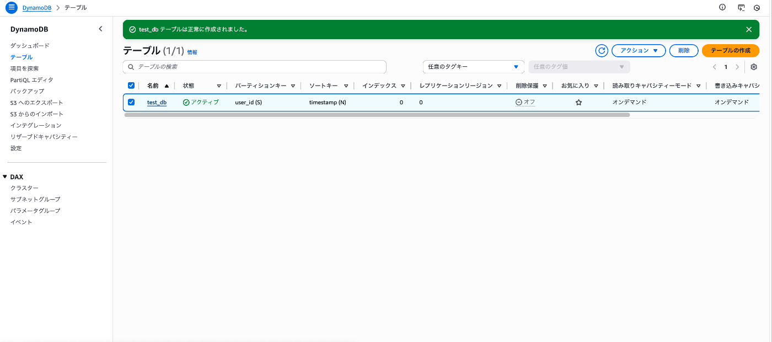
Task: Go to the next page arrow
Action: pos(737,67)
